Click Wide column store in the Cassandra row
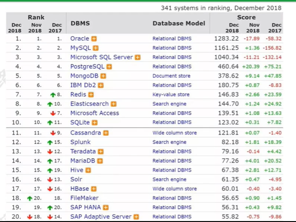 coord(174,133)
